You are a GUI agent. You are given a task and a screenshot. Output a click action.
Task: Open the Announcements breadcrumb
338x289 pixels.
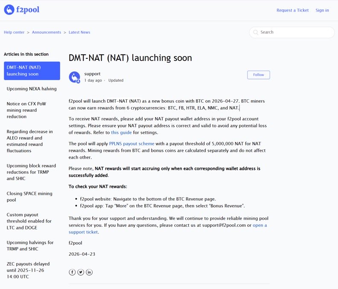click(47, 32)
